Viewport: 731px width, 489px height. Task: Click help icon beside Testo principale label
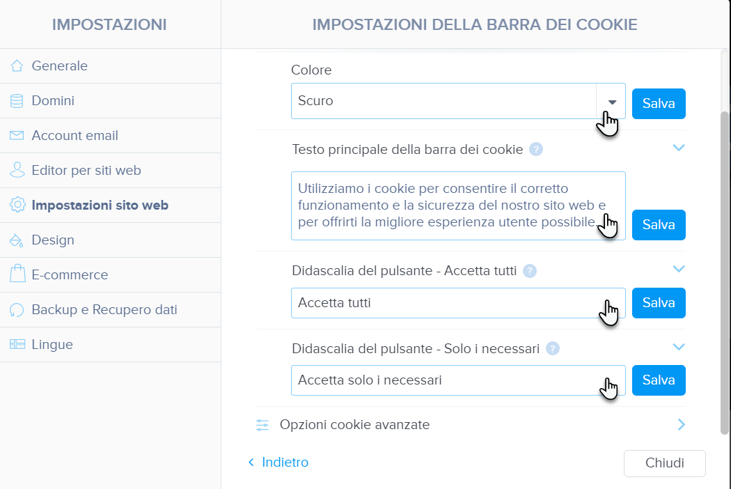coord(536,150)
